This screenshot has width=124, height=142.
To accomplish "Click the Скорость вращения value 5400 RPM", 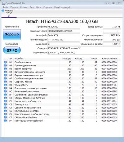I will click(x=112, y=35).
